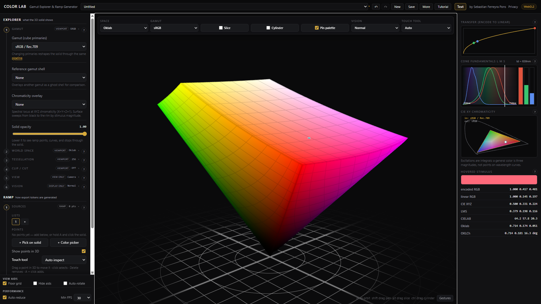
Task: Toggle Auto-reduce performance option
Action: (x=5, y=298)
